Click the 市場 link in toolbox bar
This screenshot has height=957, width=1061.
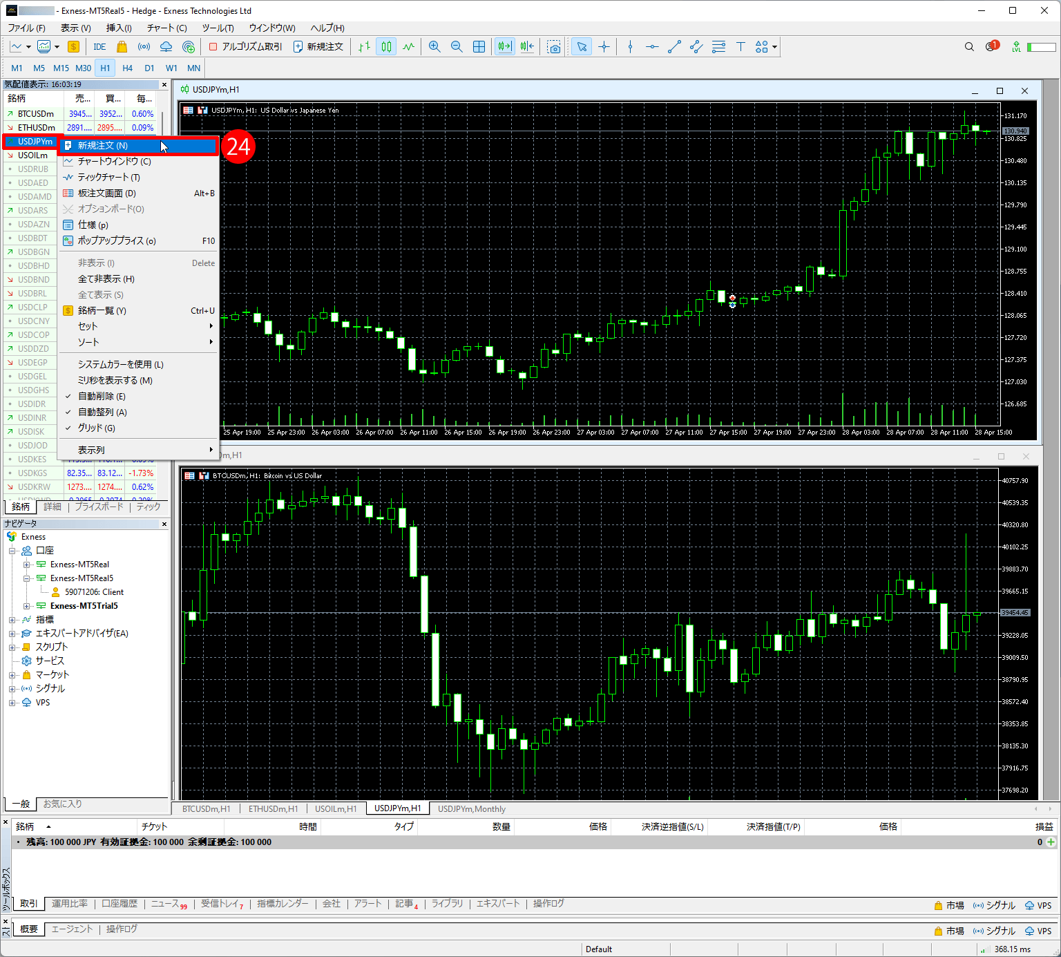point(948,905)
